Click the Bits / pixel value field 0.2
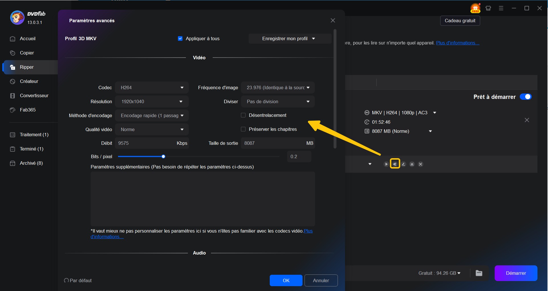The image size is (548, 291). [299, 156]
